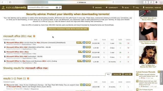The height and width of the screenshot is (91, 163).
Task: Click Register / Sign In
Action: [x=152, y=8]
